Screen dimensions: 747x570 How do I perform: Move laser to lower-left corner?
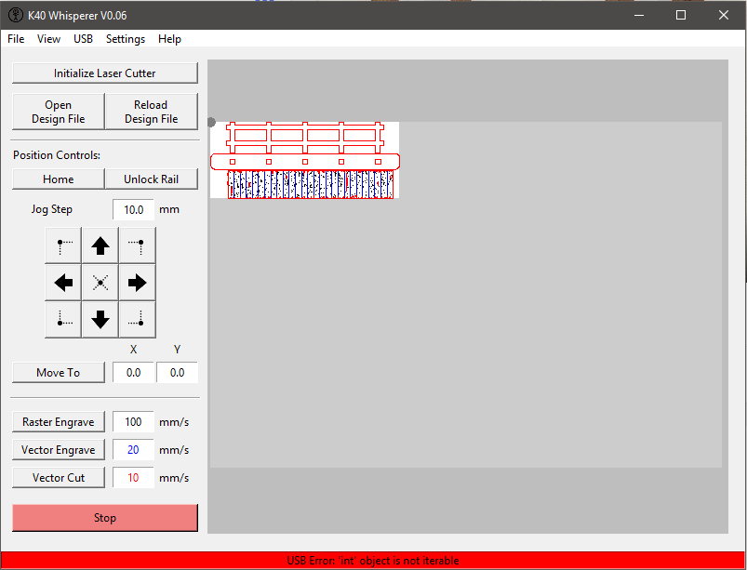[63, 320]
